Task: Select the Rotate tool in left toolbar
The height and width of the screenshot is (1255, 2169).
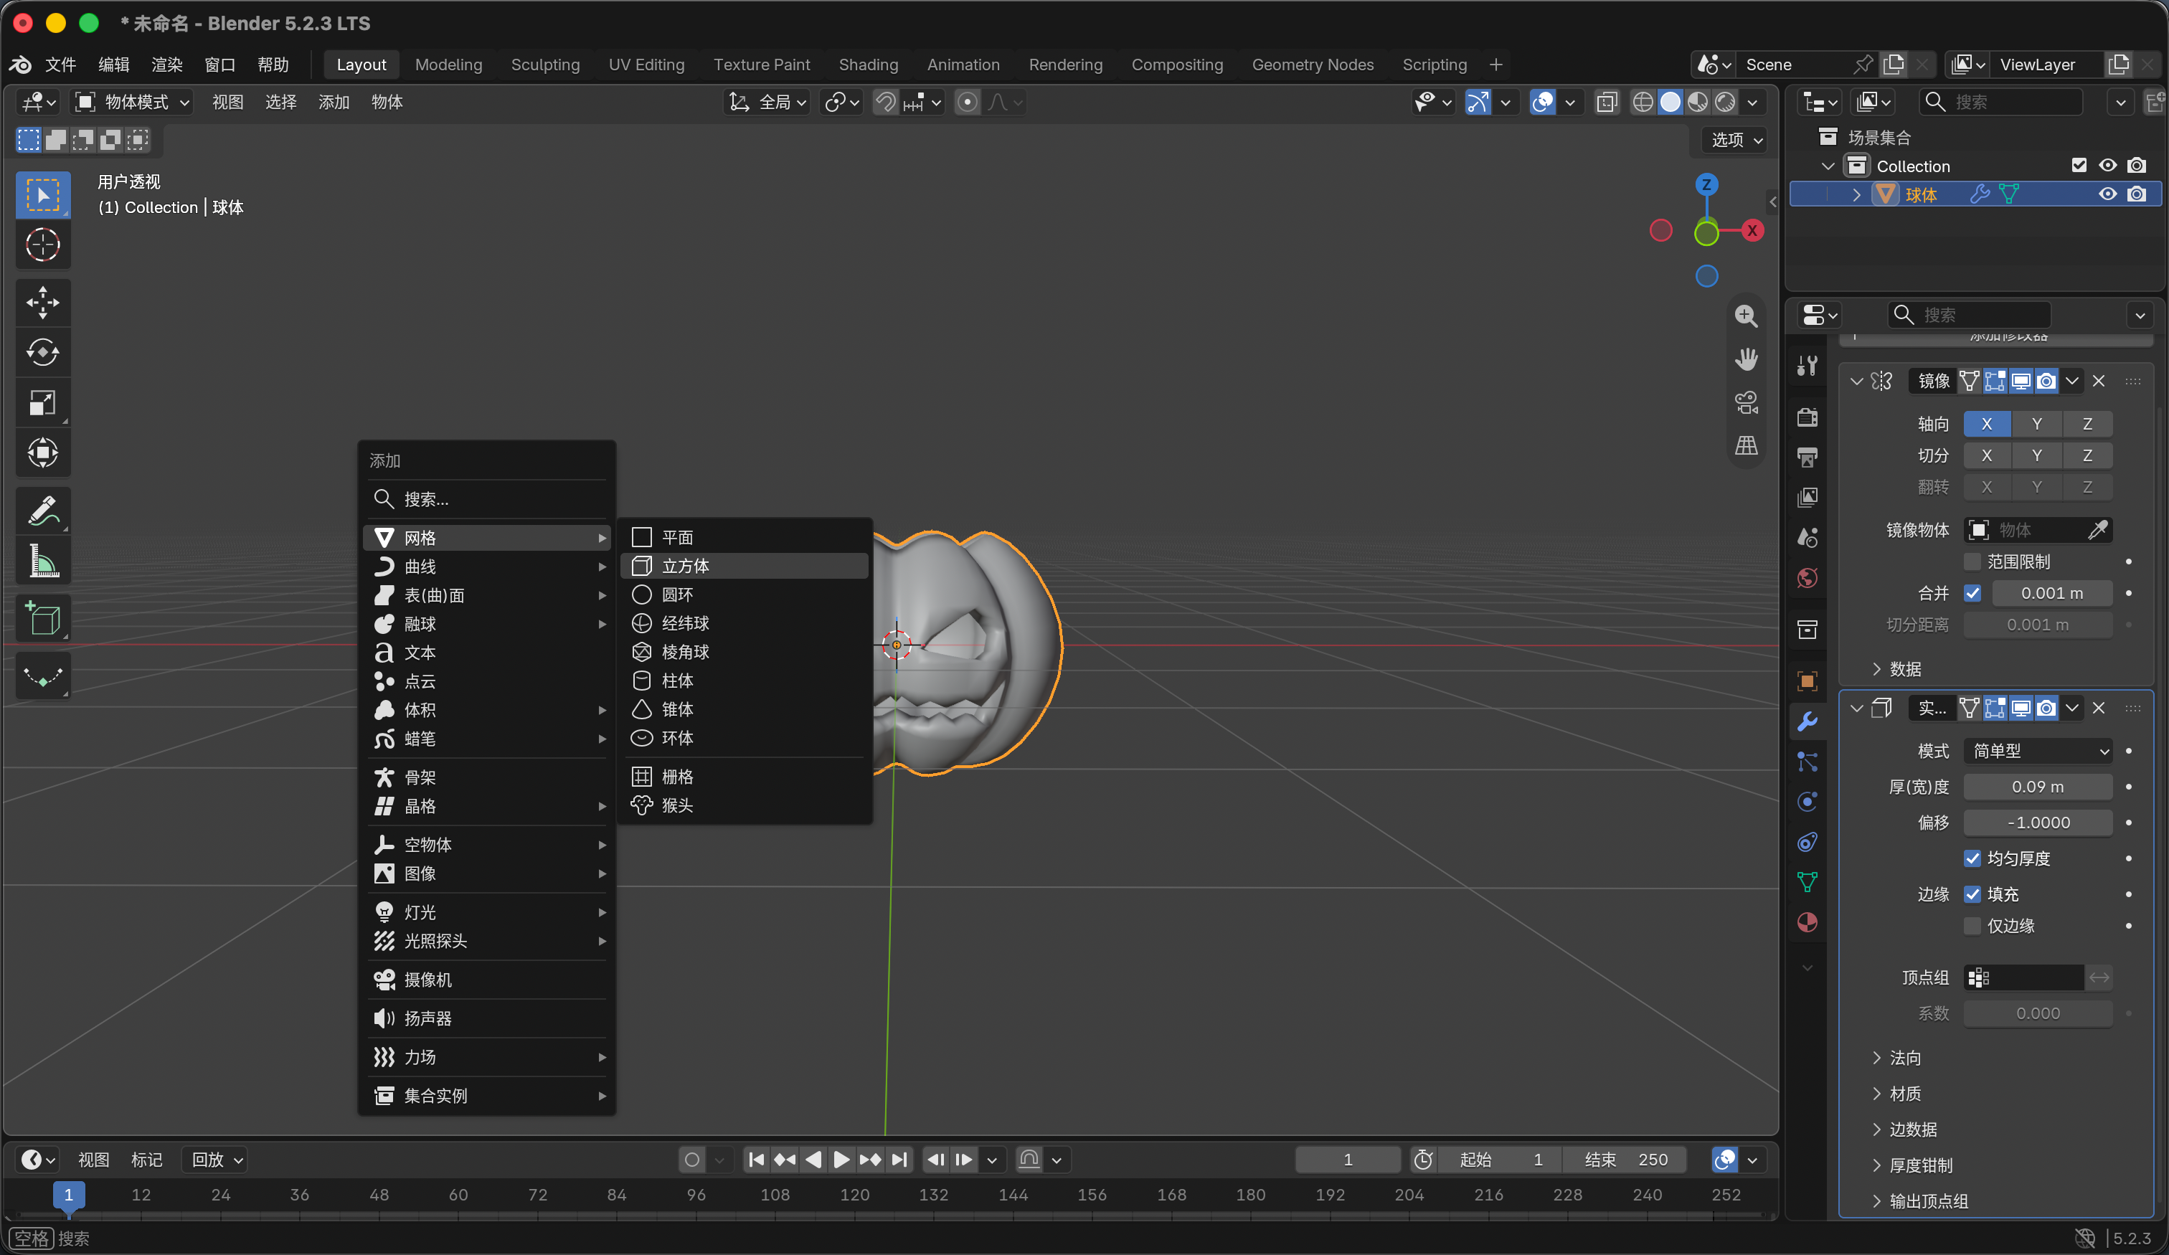Action: (43, 352)
